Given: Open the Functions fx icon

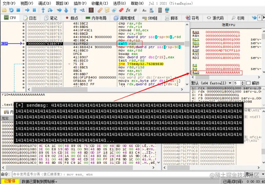Looking at the screenshot, I should click(128, 10).
